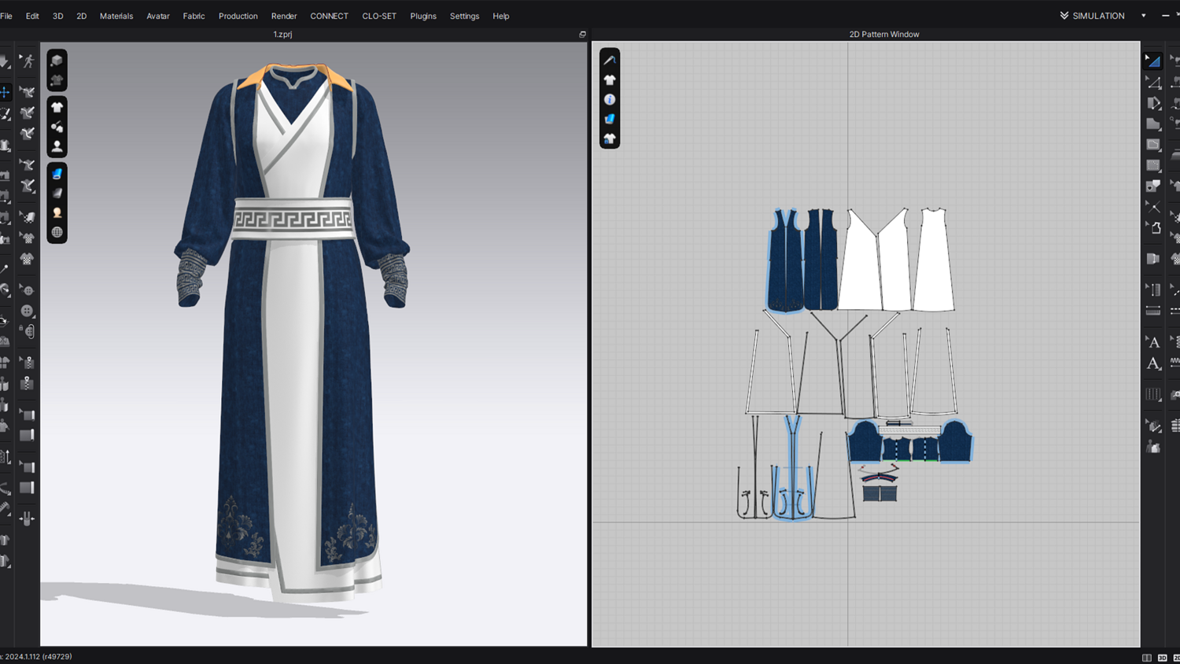Select the white pattern piece in 2D window

(x=934, y=260)
